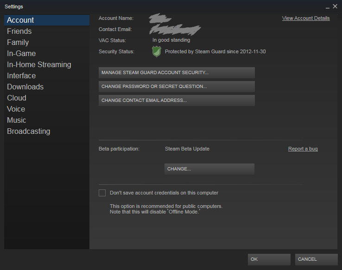Click the green Steam Guard shield icon

click(x=157, y=52)
